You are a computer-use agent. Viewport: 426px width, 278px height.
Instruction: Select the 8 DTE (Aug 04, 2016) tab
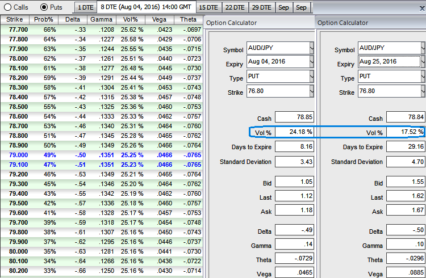pos(145,8)
